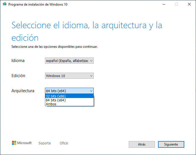This screenshot has width=196, height=155.
Task: Click the setup program icon in title bar
Action: pos(4,4)
